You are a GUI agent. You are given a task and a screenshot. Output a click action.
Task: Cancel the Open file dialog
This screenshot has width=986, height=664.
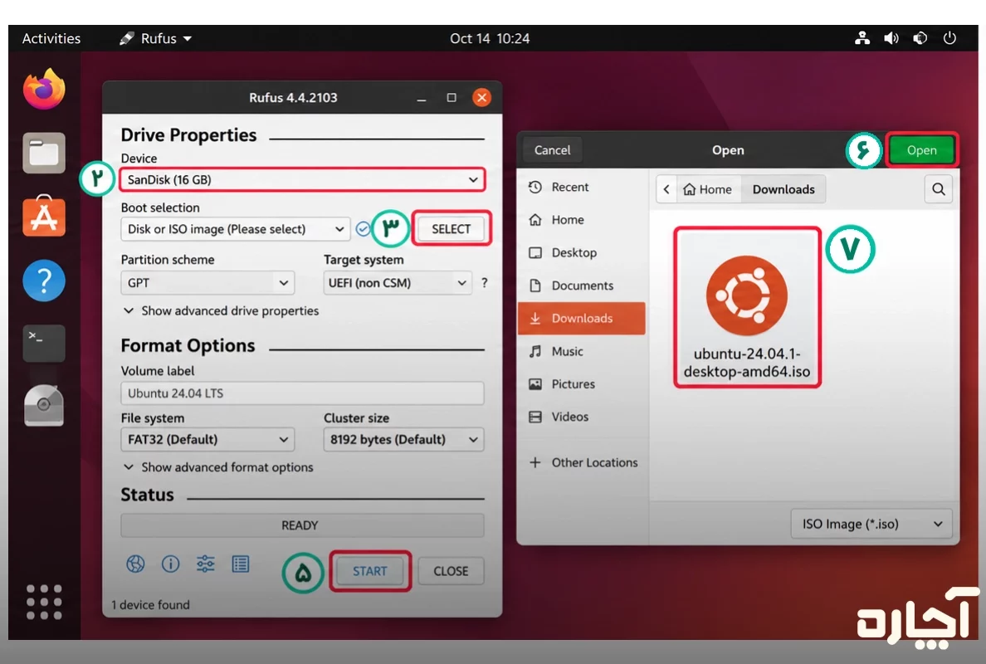tap(552, 150)
